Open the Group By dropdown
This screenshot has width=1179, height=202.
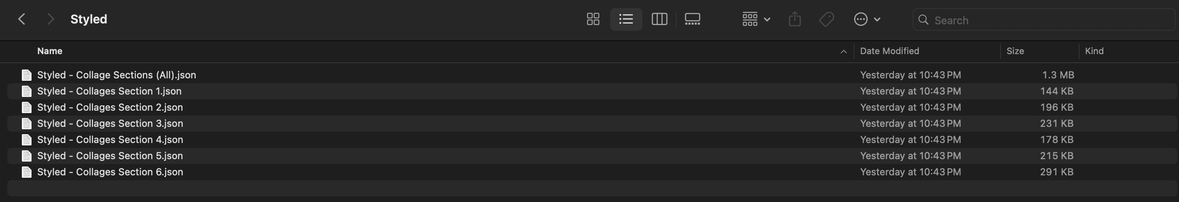pyautogui.click(x=756, y=19)
